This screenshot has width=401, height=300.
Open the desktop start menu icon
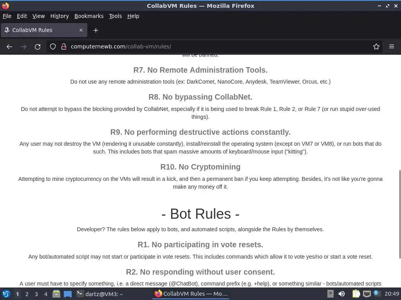tap(6, 294)
